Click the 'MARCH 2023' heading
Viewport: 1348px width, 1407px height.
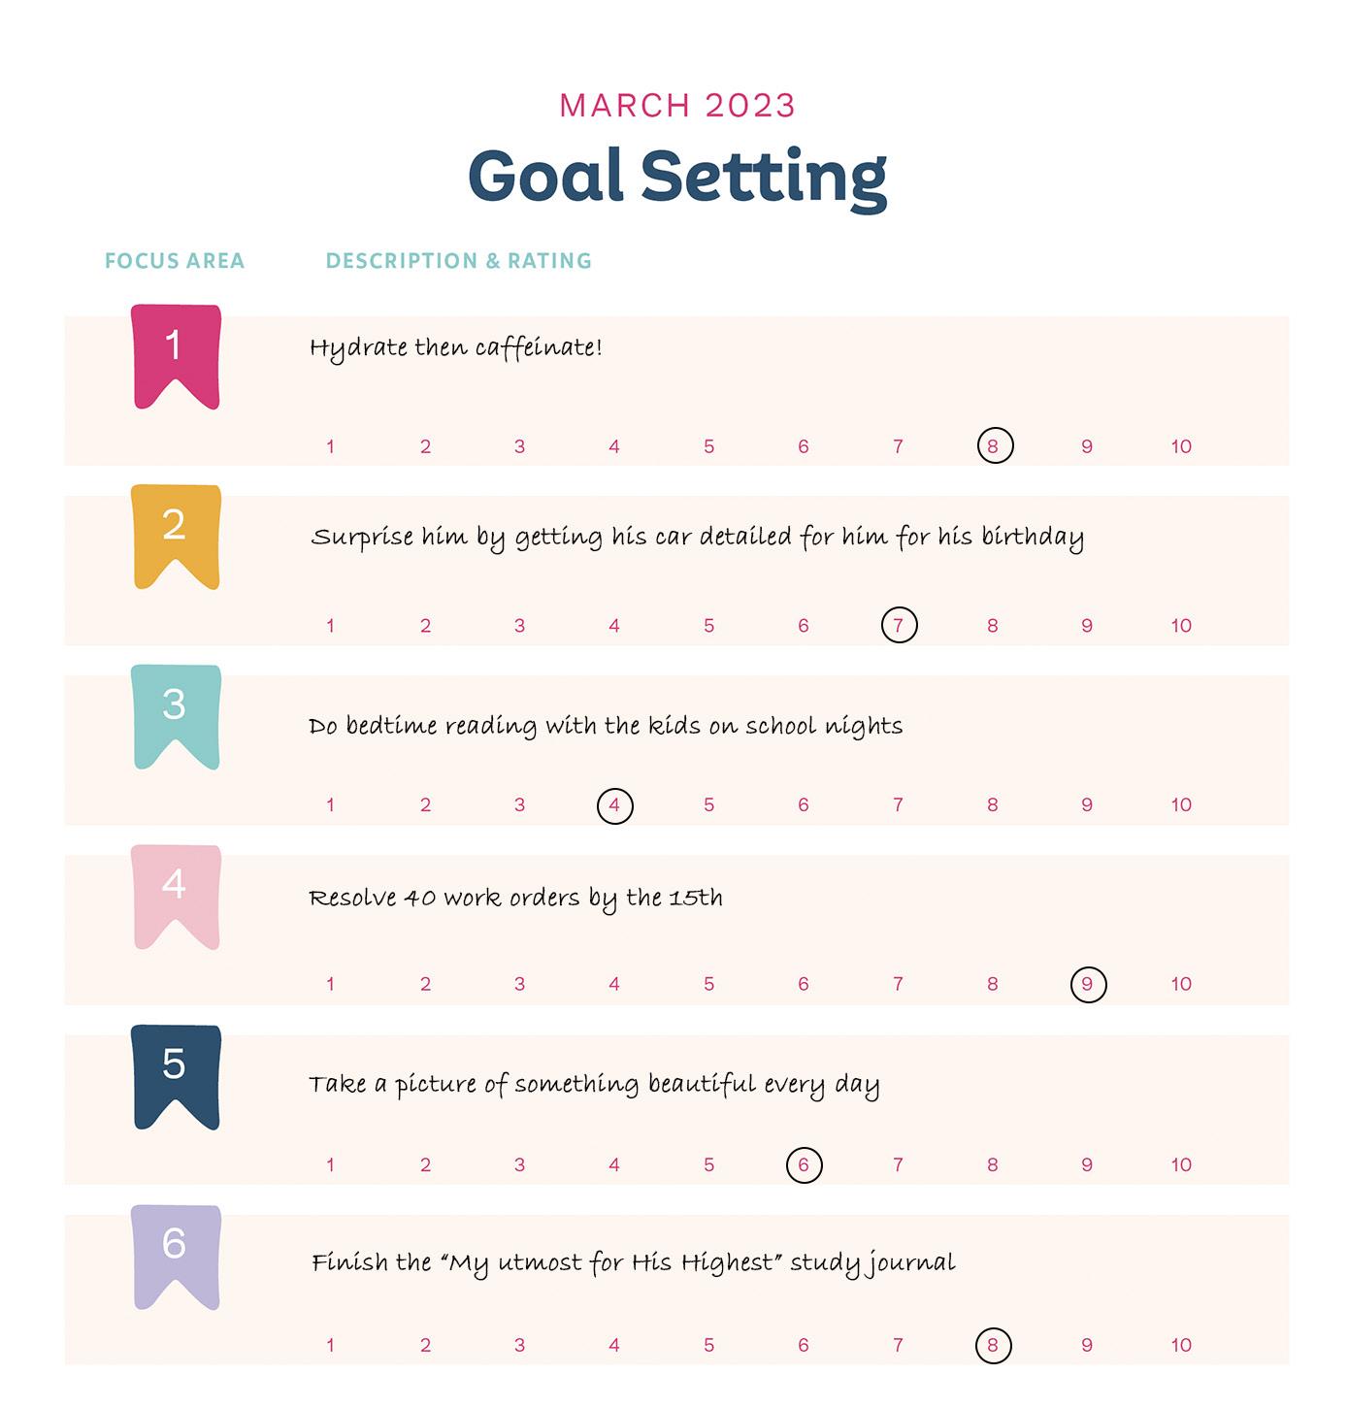pos(676,105)
